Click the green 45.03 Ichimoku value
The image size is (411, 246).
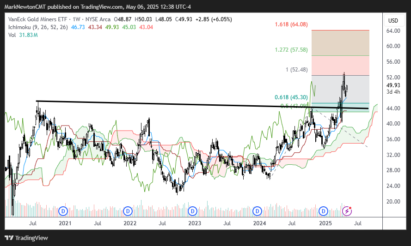tap(129, 27)
